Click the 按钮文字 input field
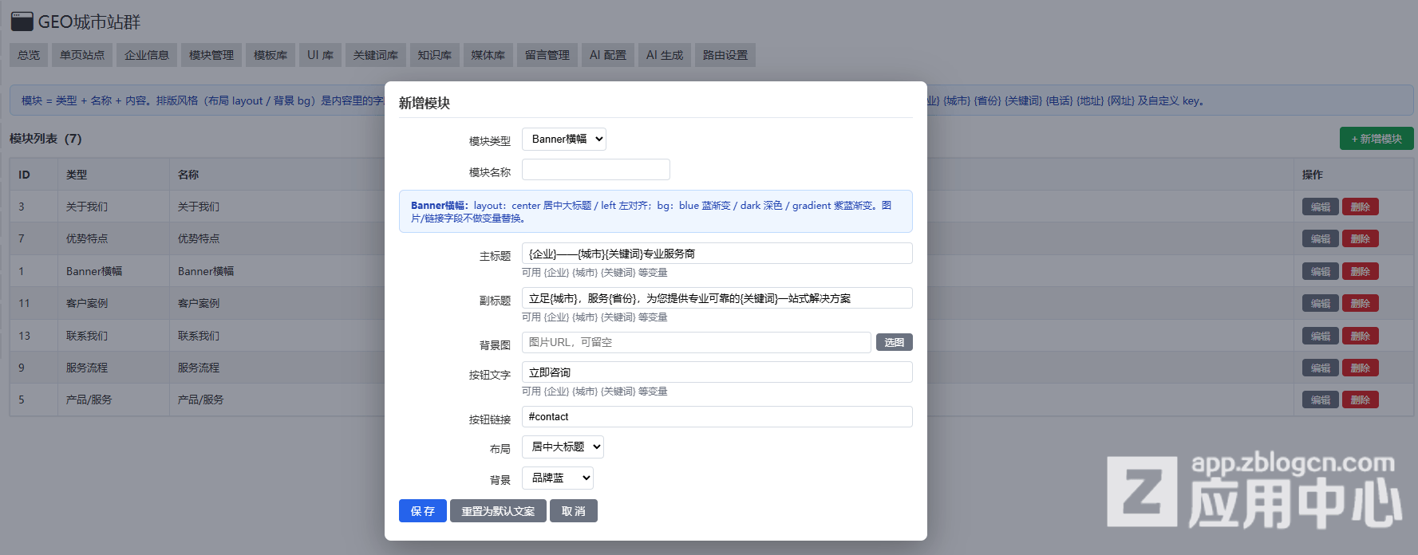Screen dimensions: 1418x555 717,372
